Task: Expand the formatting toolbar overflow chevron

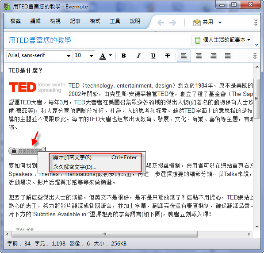Action: [255, 56]
